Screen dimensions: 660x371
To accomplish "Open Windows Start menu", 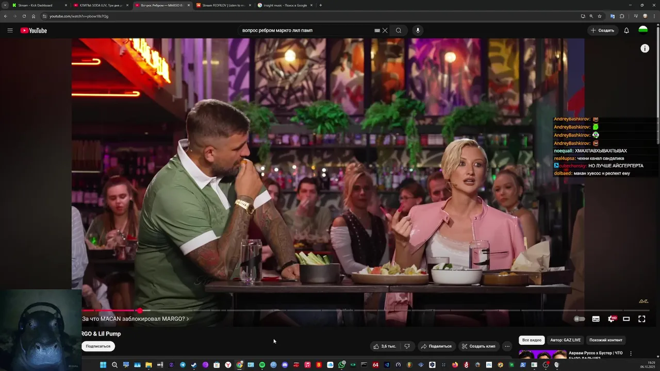I will point(103,365).
